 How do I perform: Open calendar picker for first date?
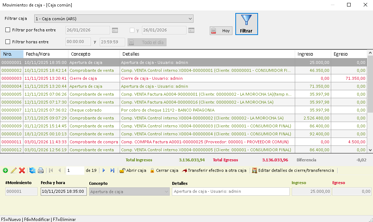[x=115, y=30]
